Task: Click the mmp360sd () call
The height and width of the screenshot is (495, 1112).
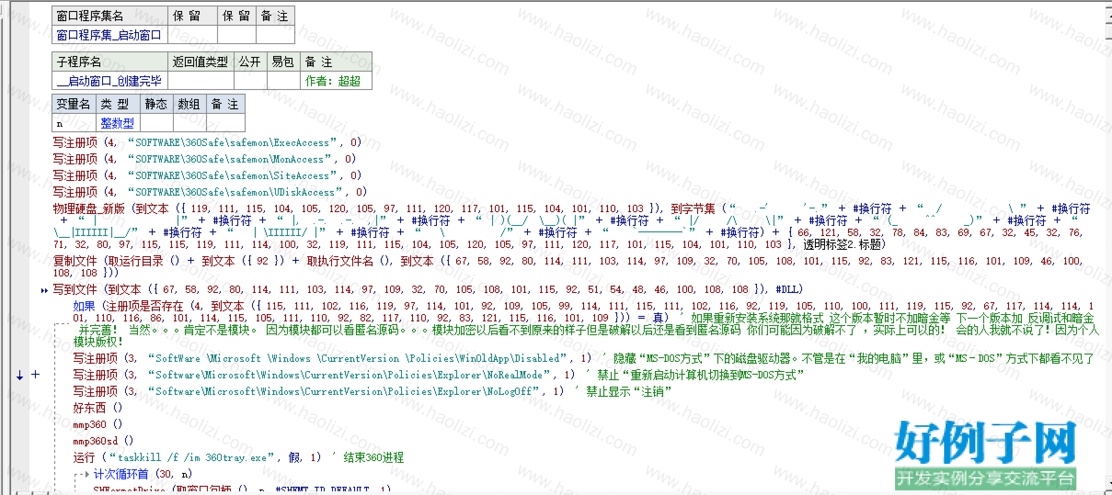Action: click(x=103, y=441)
